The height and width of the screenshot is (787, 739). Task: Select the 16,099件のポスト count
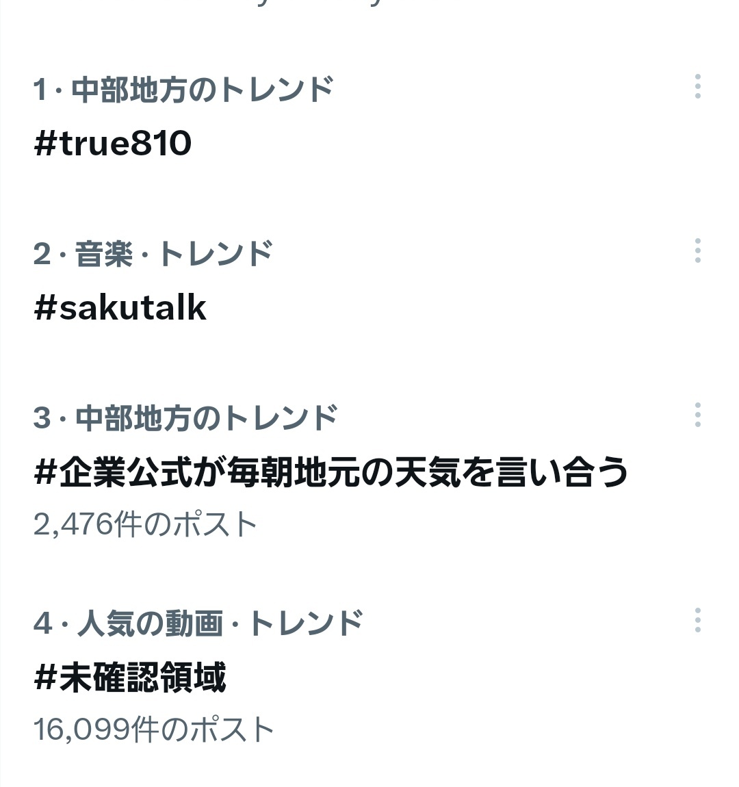pos(153,730)
